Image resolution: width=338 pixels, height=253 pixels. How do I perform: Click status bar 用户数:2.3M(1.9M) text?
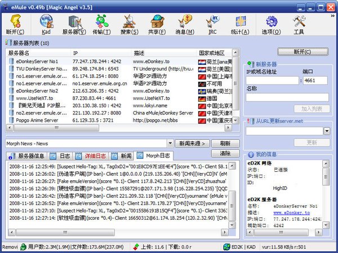(x=49, y=247)
